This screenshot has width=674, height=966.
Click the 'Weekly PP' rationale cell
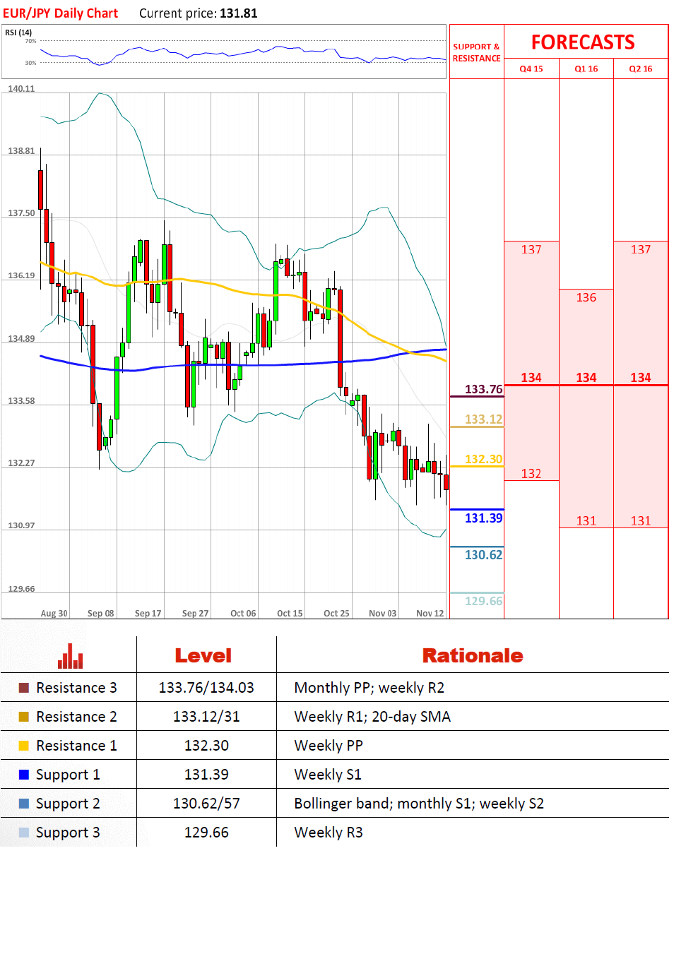pos(329,746)
